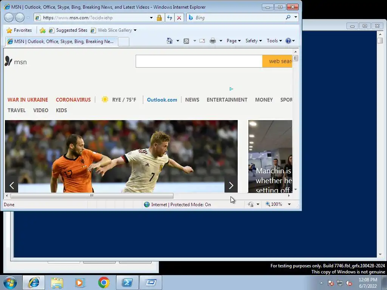Screen dimensions: 387x290
Task: Expand the privacy icon dropdown in status bar
Action: (258, 204)
